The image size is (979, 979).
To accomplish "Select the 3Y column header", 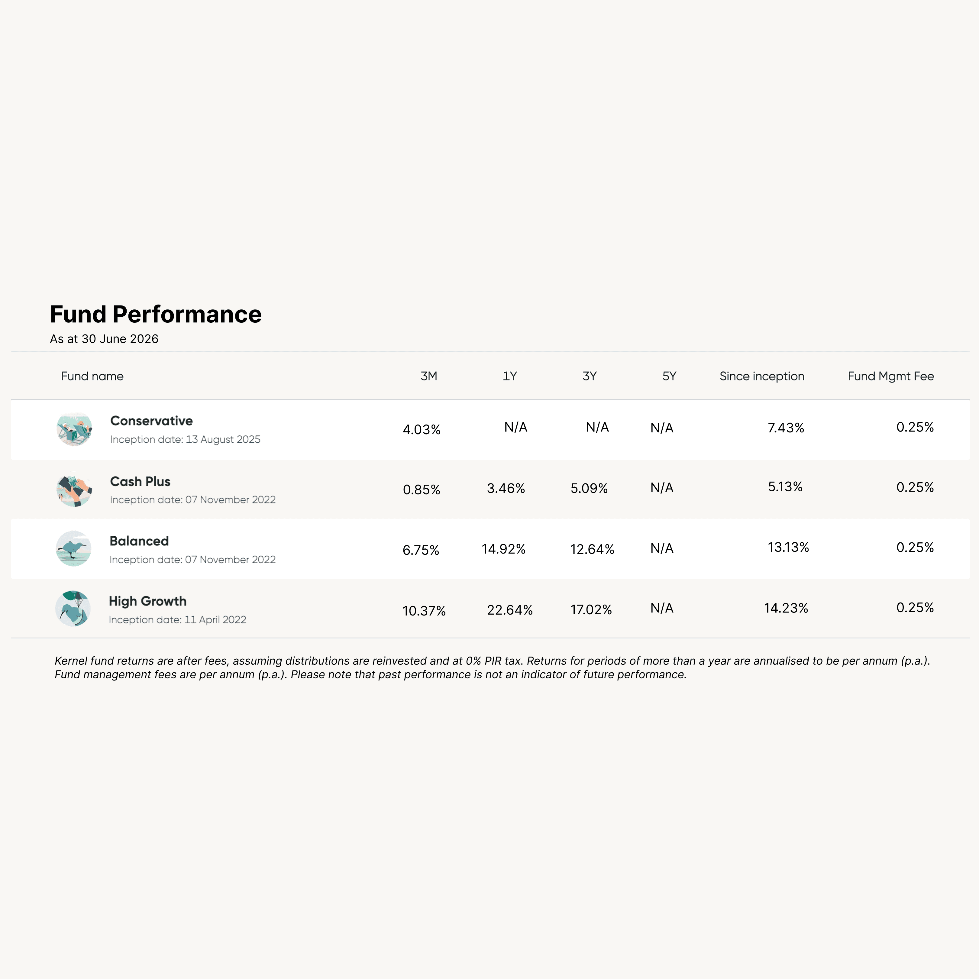I will 589,376.
